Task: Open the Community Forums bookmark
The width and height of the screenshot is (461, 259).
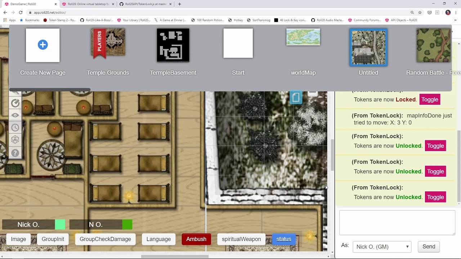Action: click(364, 20)
